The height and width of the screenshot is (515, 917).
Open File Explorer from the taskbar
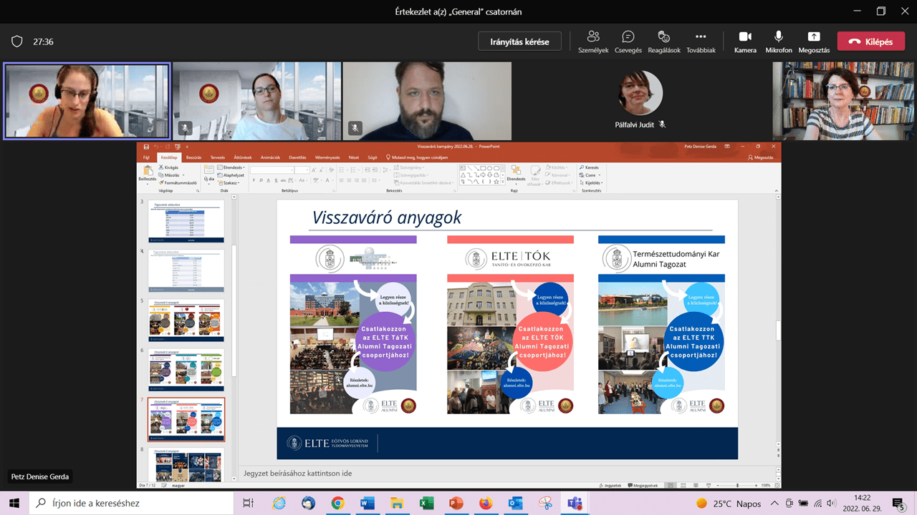[x=397, y=504]
